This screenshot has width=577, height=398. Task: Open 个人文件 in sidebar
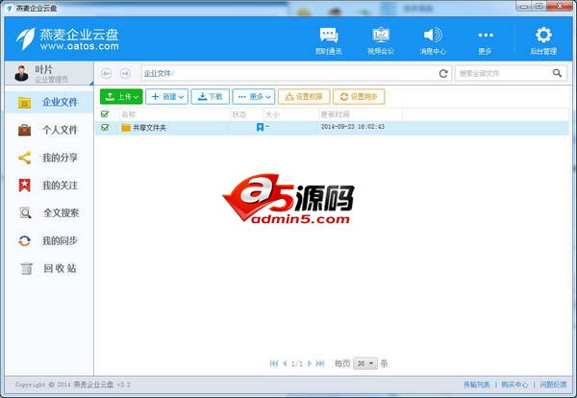point(49,130)
